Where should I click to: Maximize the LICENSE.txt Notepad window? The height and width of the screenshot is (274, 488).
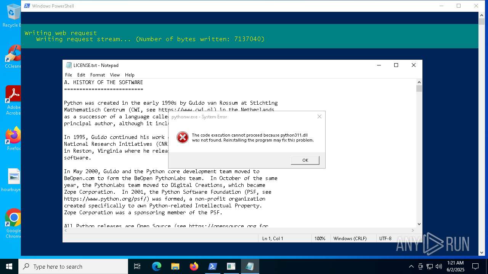(x=396, y=65)
